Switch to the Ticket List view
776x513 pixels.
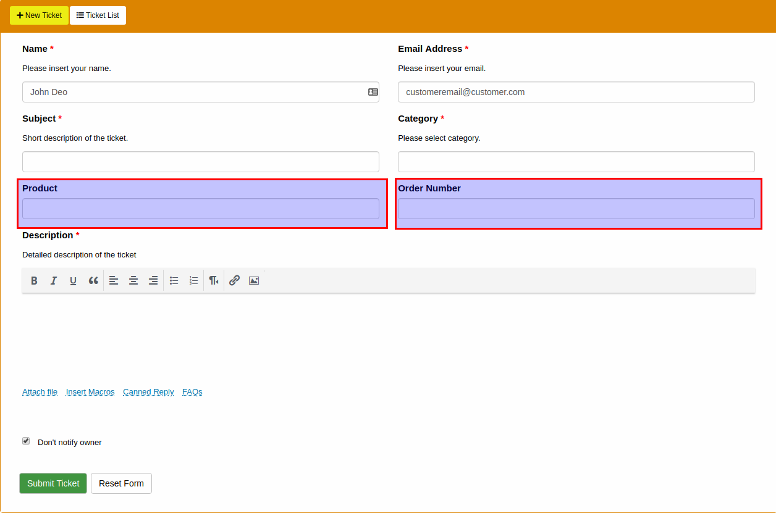(98, 15)
